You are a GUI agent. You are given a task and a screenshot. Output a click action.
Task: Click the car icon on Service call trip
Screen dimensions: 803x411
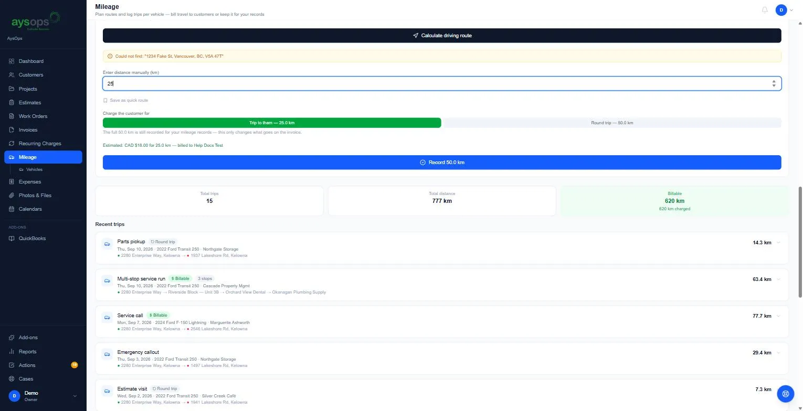(107, 317)
